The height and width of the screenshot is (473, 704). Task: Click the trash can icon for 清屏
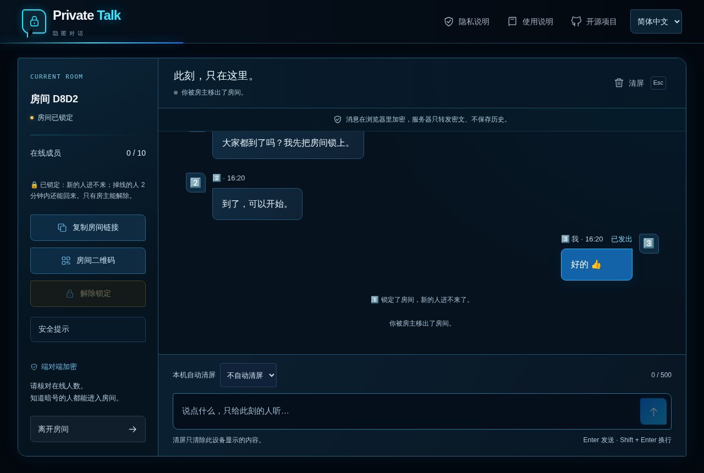point(619,82)
